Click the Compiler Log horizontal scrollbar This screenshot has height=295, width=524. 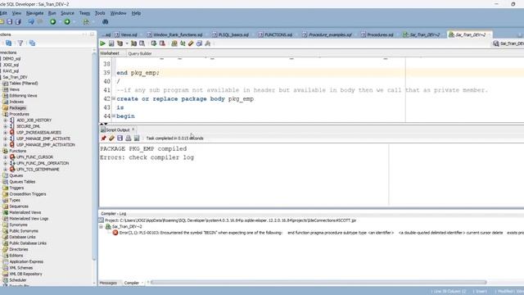[318, 283]
